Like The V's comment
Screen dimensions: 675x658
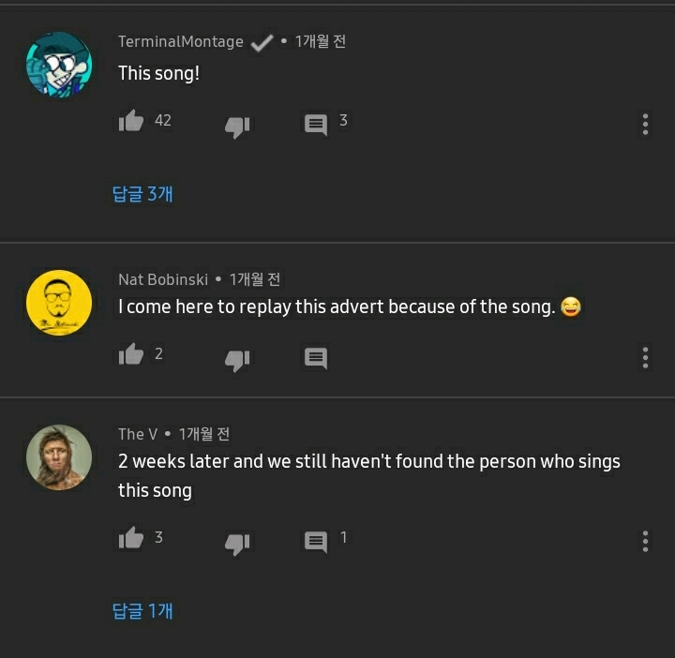[131, 538]
